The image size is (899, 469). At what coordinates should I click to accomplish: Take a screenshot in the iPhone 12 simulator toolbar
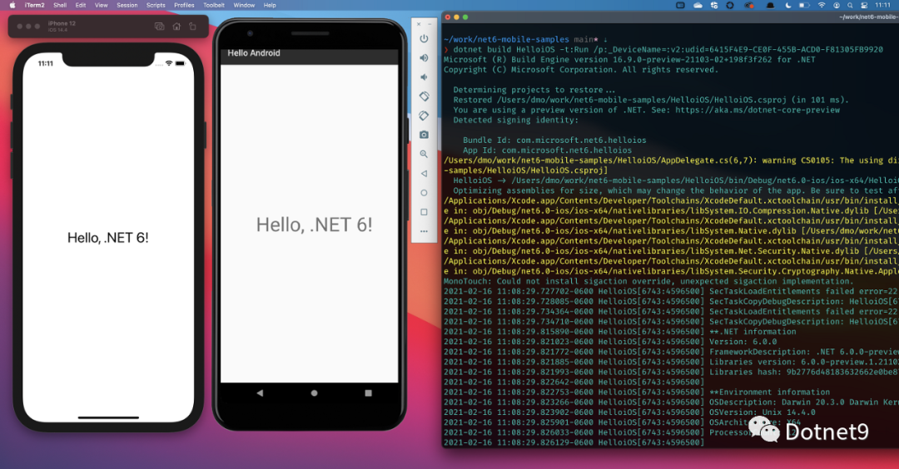pyautogui.click(x=159, y=27)
